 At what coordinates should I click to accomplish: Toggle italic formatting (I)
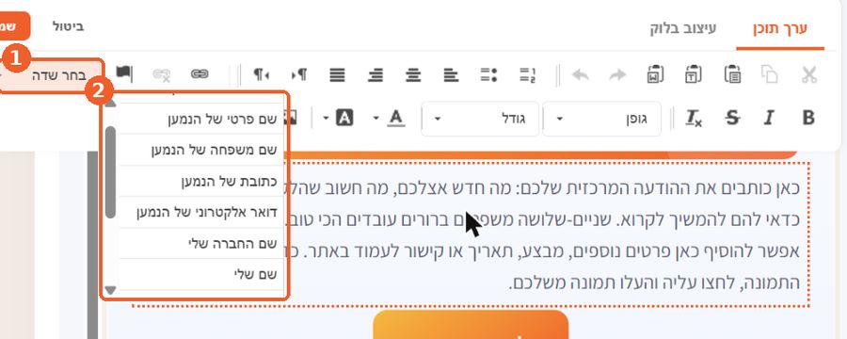point(769,118)
